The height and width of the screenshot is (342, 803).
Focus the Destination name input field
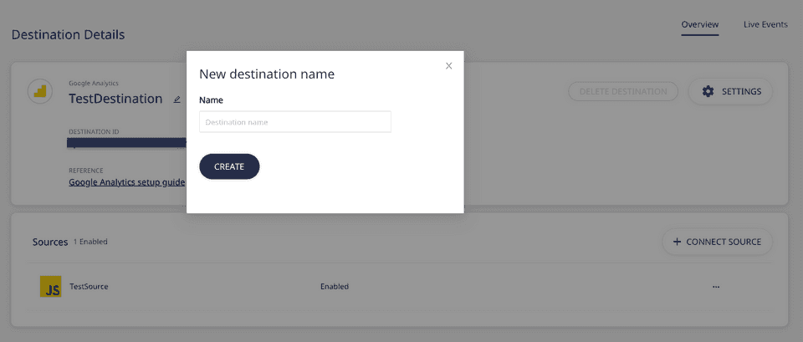pyautogui.click(x=295, y=122)
